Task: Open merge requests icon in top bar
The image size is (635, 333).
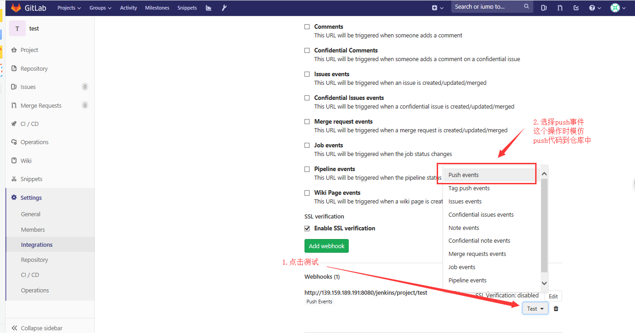Action: [x=560, y=8]
